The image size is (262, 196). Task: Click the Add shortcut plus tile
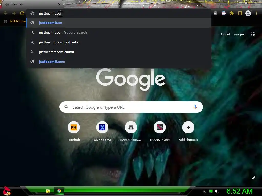188,131
